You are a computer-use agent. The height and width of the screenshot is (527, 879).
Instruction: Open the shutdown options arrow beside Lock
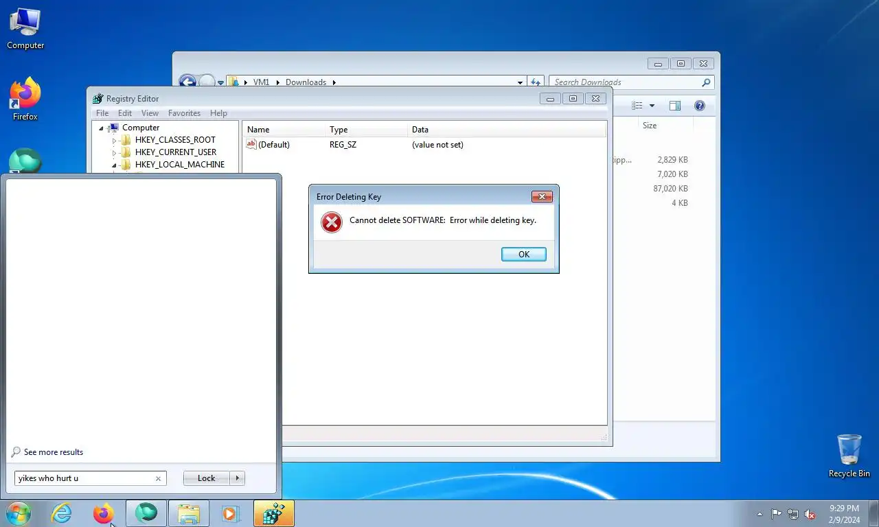click(x=238, y=478)
